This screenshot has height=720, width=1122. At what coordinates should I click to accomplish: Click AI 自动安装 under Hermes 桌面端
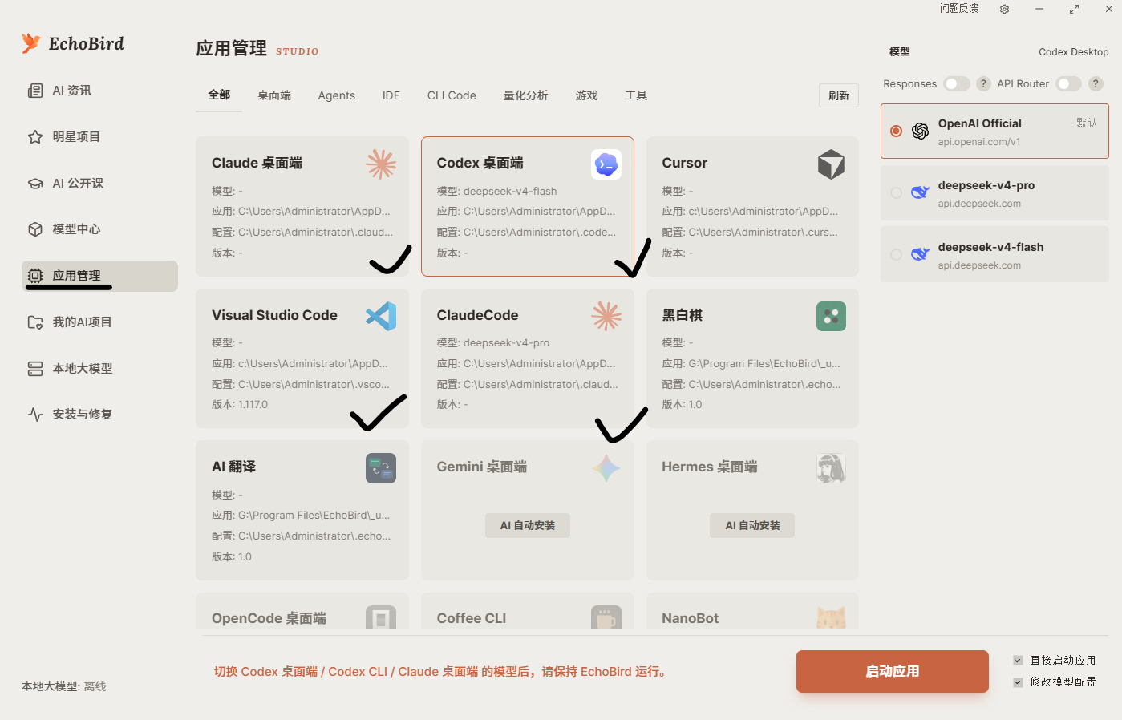[x=752, y=526]
